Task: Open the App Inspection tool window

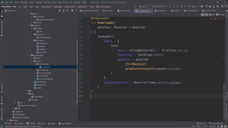Action: (x=65, y=123)
